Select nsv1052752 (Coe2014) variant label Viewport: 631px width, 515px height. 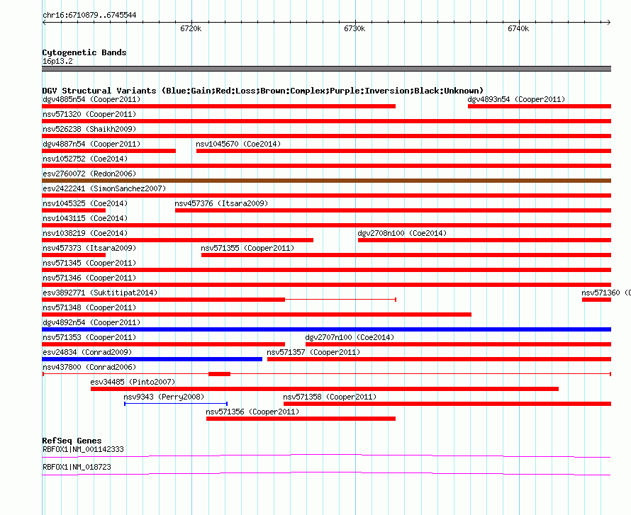[85, 159]
